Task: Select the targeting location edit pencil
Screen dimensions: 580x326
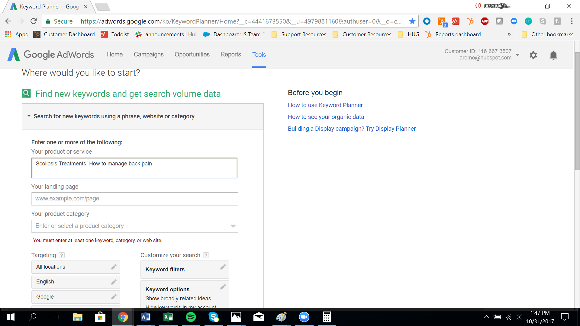Action: click(114, 266)
